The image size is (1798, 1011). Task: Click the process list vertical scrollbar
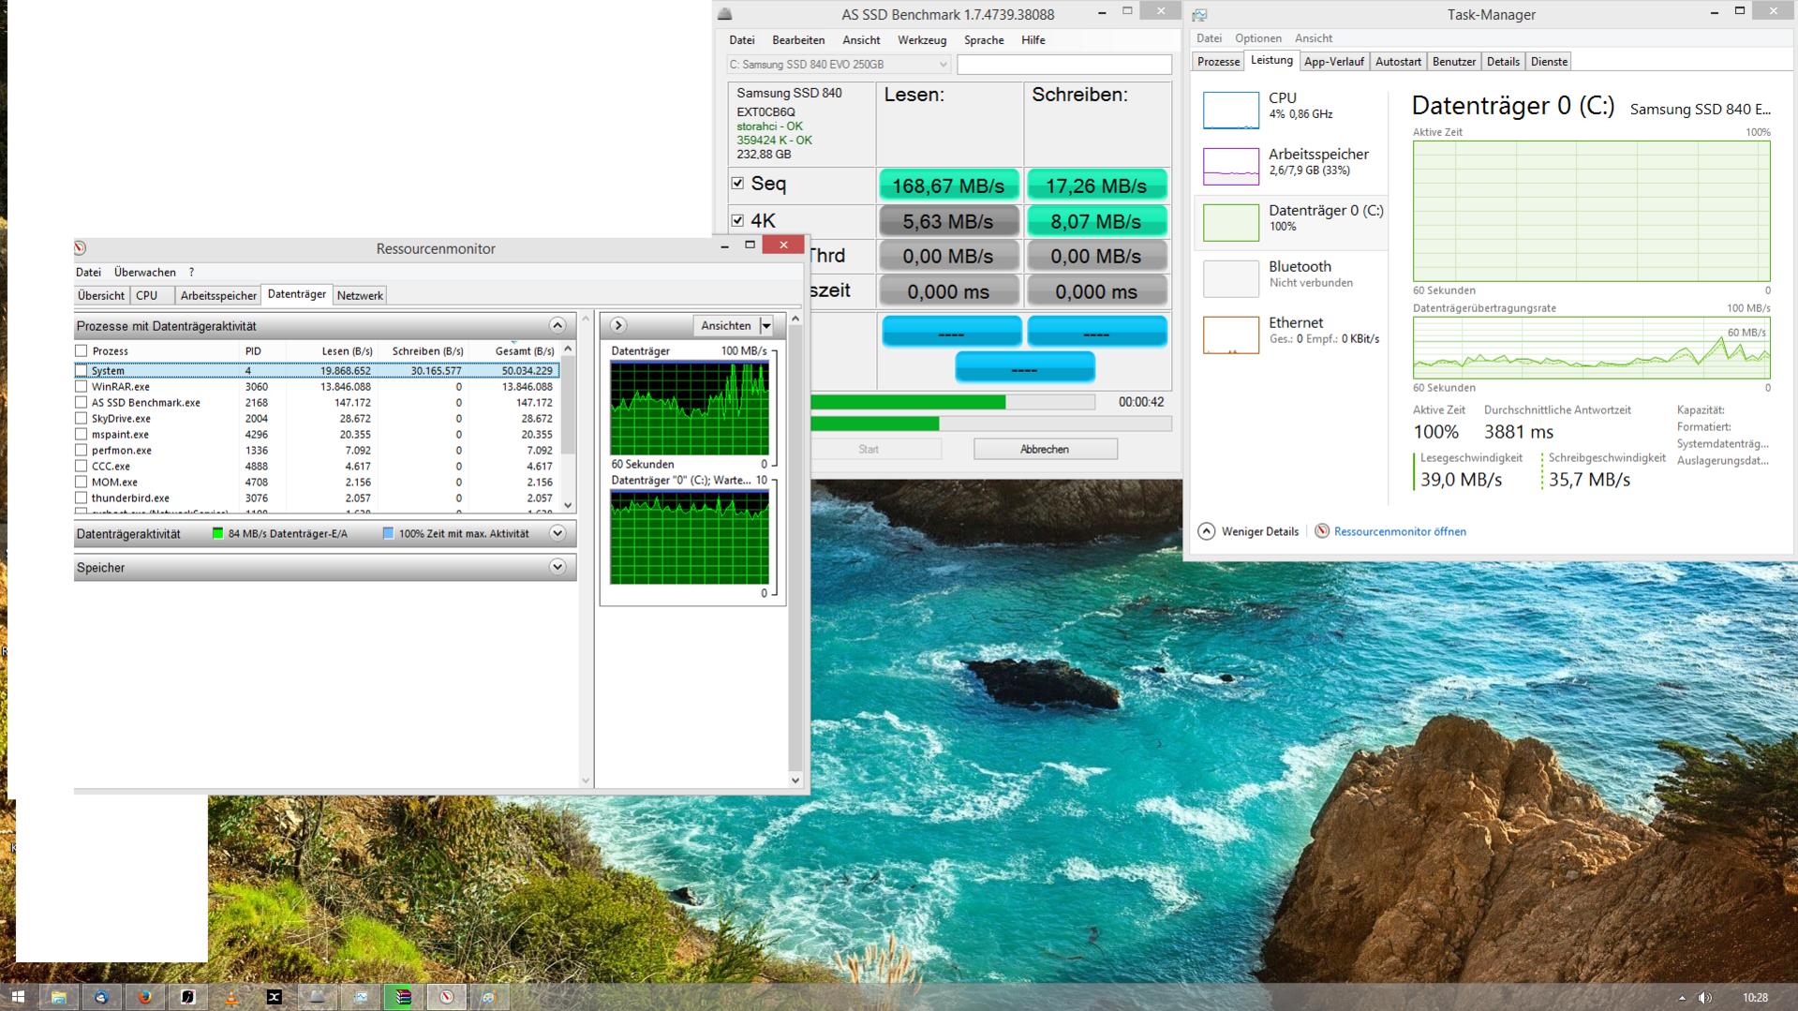568,427
